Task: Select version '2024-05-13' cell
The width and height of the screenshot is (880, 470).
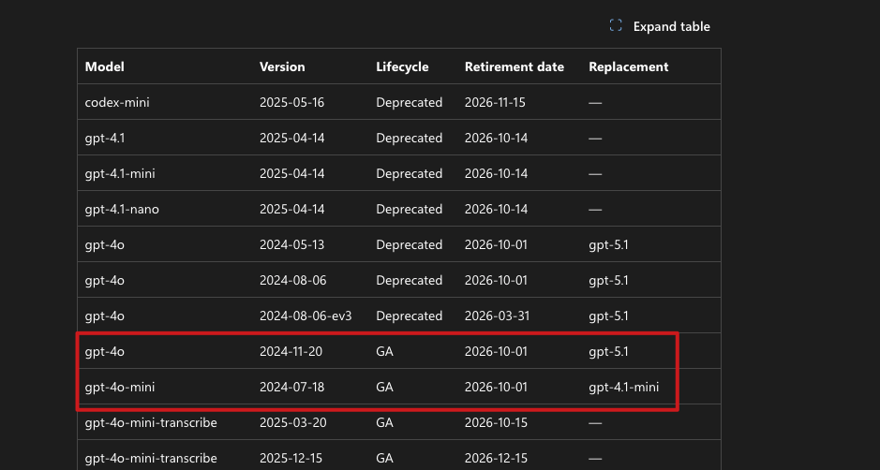Action: [291, 244]
